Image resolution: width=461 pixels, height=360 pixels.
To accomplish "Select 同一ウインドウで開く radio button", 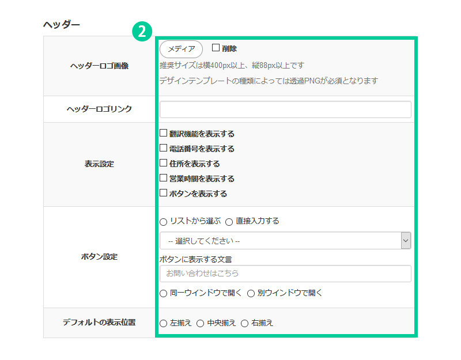I will click(164, 293).
